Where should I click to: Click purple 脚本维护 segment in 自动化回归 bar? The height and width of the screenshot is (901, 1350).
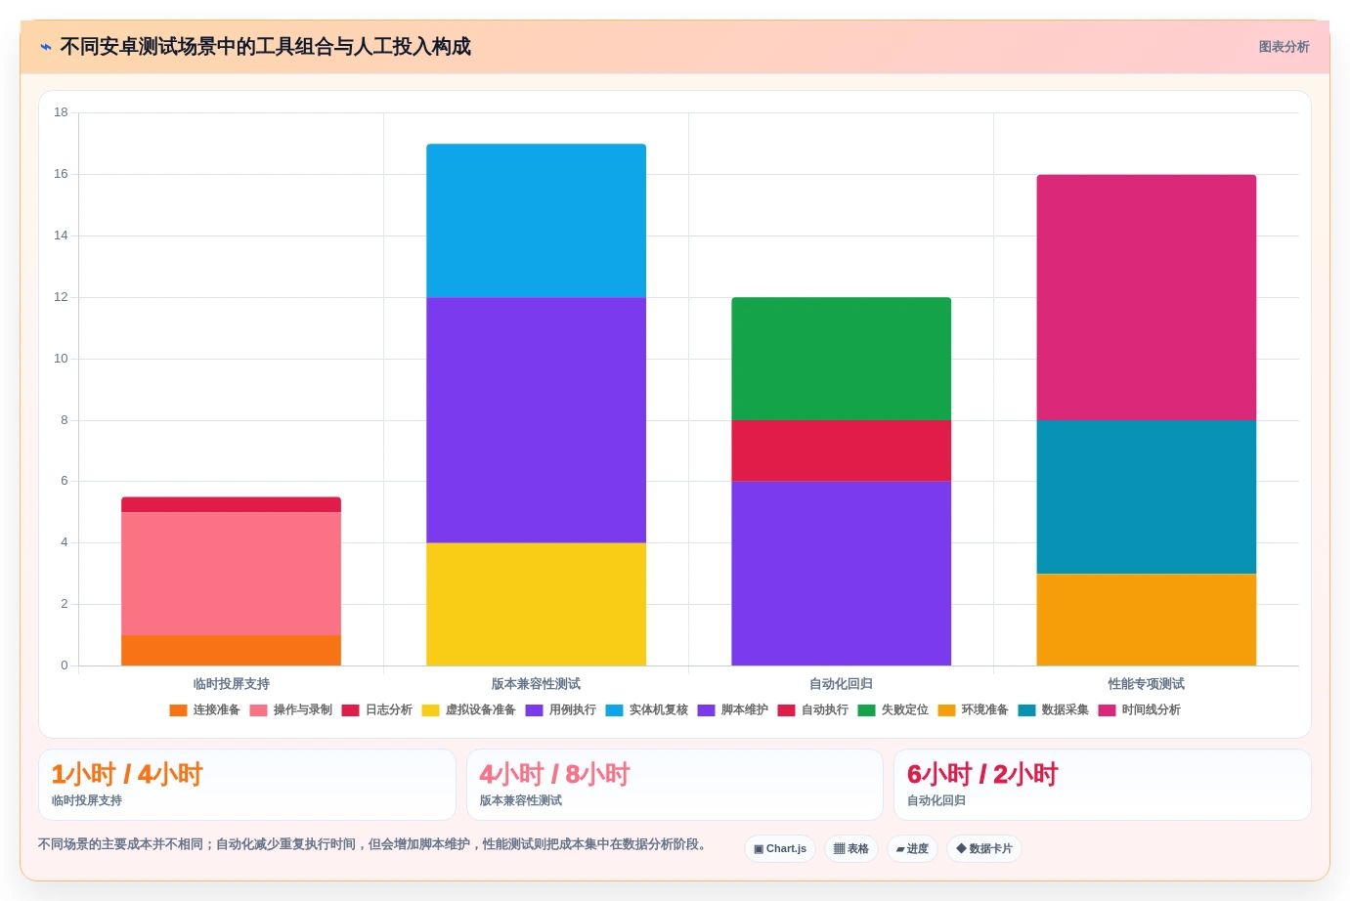click(841, 574)
